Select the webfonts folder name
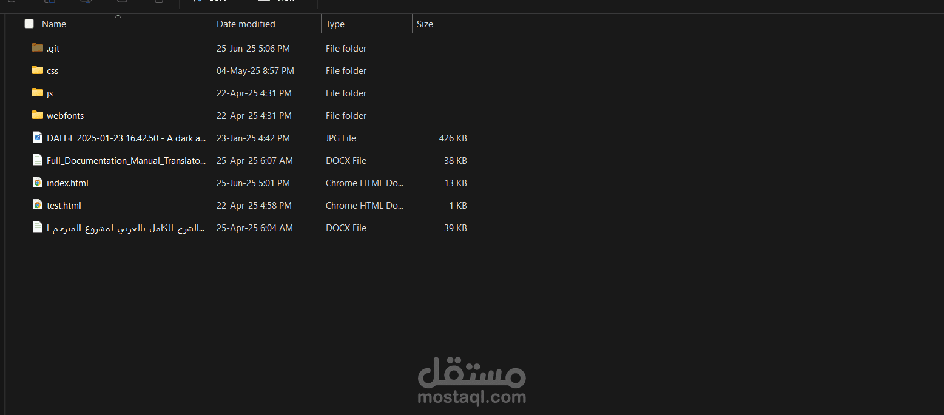This screenshot has height=415, width=944. point(65,116)
